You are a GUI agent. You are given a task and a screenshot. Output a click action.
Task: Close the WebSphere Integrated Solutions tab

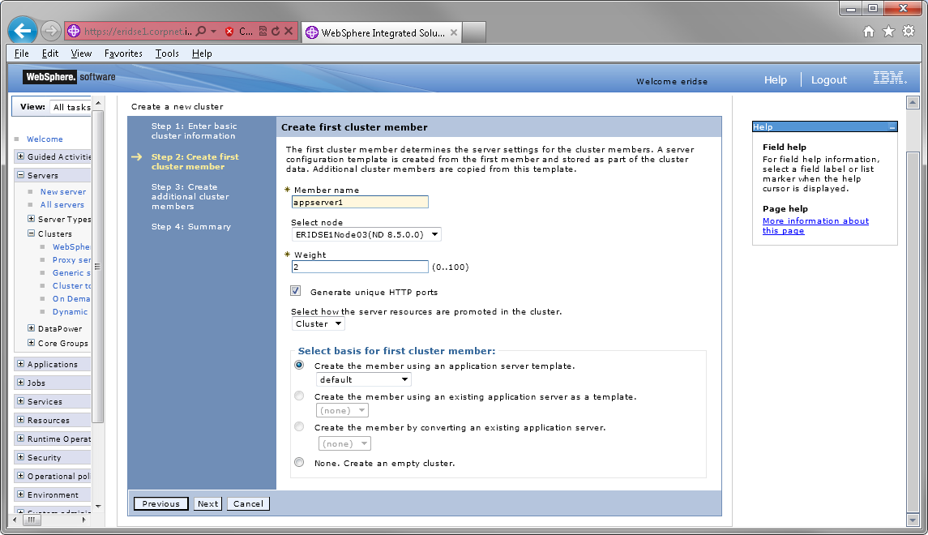pyautogui.click(x=454, y=32)
